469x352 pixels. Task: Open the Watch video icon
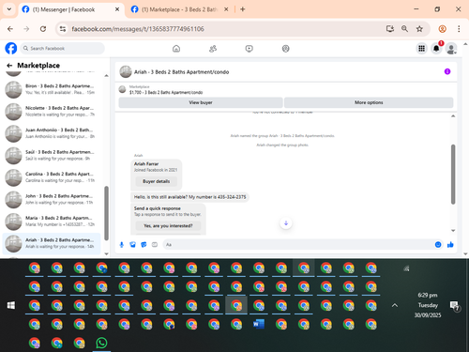(250, 49)
